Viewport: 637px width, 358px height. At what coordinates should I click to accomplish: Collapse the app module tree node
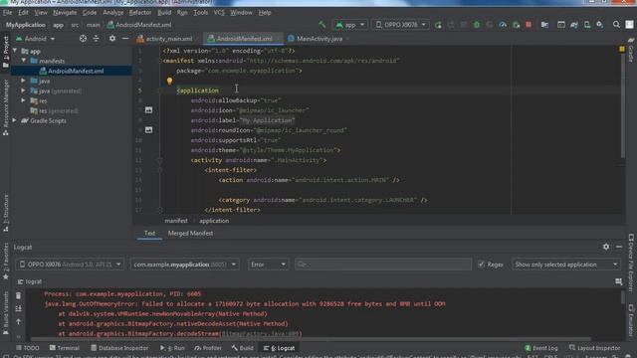click(x=15, y=51)
